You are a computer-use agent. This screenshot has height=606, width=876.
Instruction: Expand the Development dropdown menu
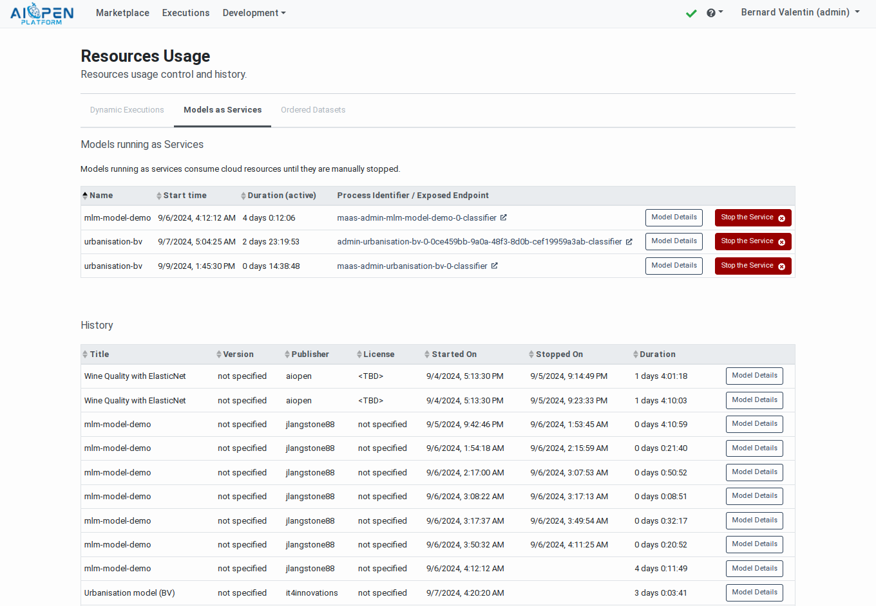pos(254,13)
